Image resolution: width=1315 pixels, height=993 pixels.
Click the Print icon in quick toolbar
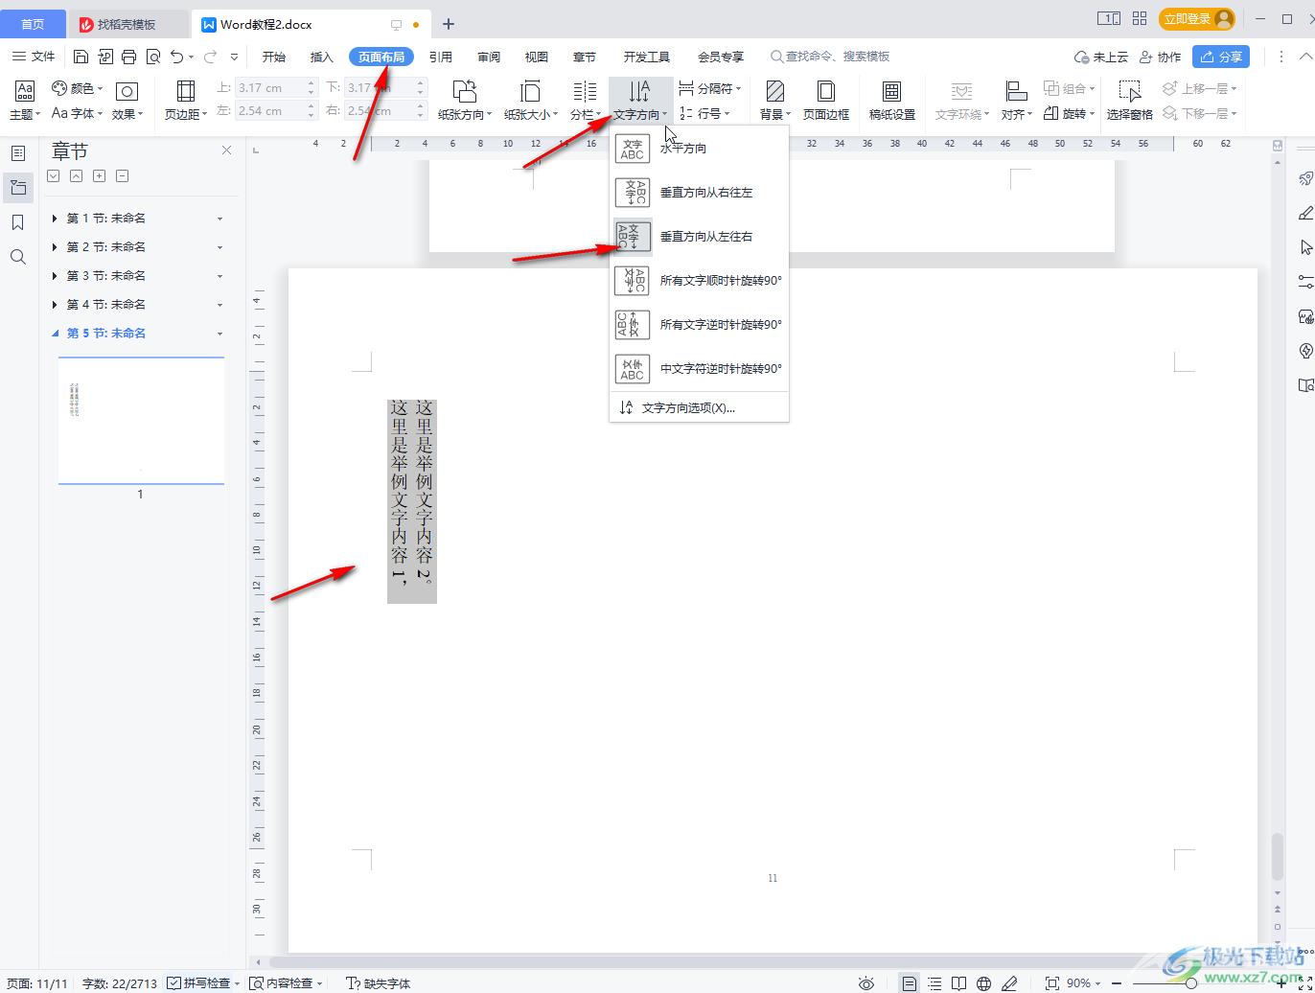[x=129, y=57]
